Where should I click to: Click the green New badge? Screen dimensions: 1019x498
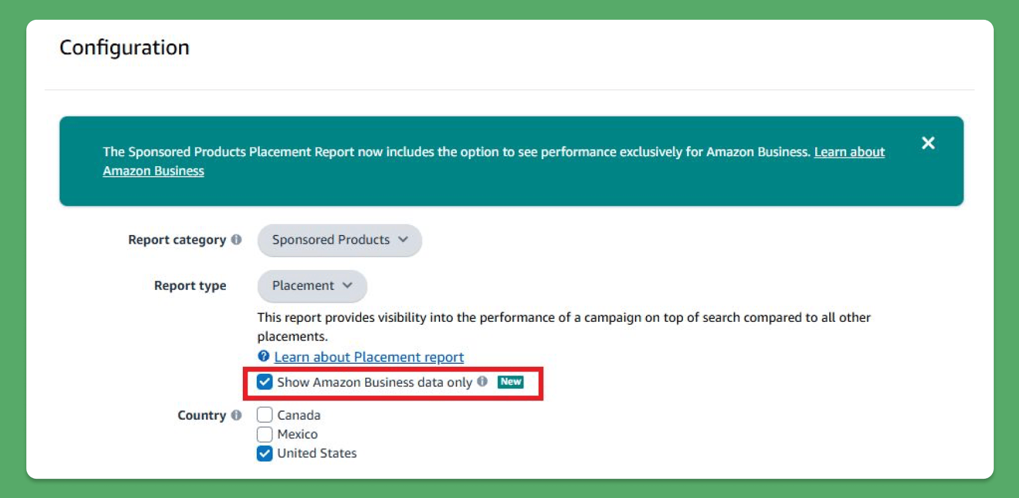[511, 382]
